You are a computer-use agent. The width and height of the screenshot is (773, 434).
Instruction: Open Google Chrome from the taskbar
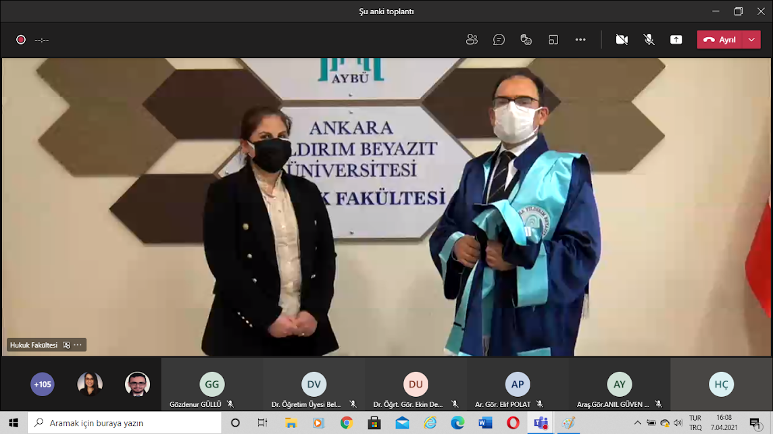coord(346,423)
